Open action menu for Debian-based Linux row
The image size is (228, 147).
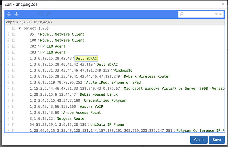[x=14, y=95]
